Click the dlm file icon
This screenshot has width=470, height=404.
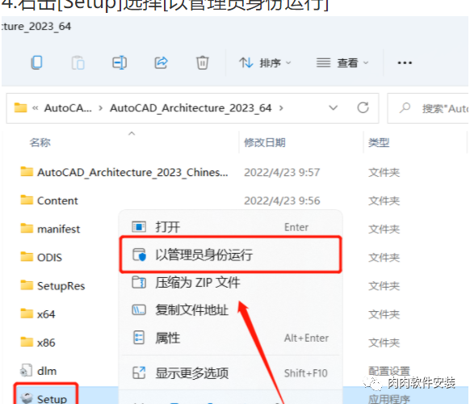(x=26, y=370)
